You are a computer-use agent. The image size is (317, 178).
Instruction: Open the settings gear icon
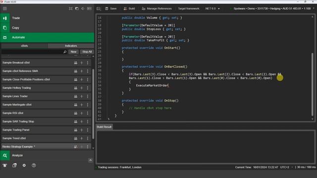(x=24, y=165)
